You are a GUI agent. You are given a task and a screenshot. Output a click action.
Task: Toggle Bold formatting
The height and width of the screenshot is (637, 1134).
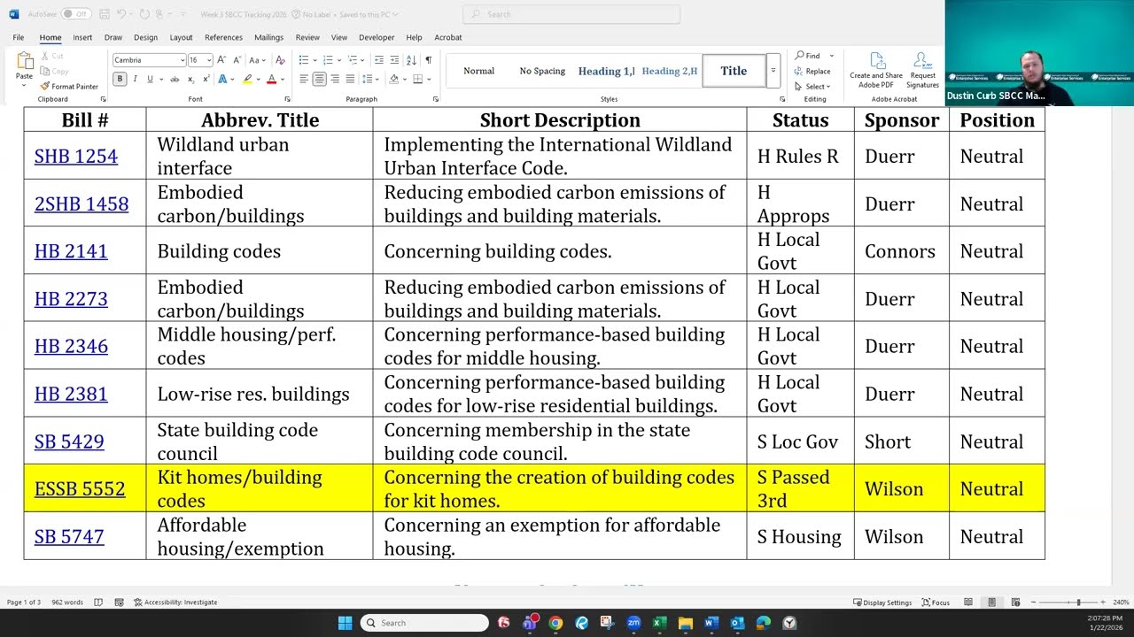[120, 80]
